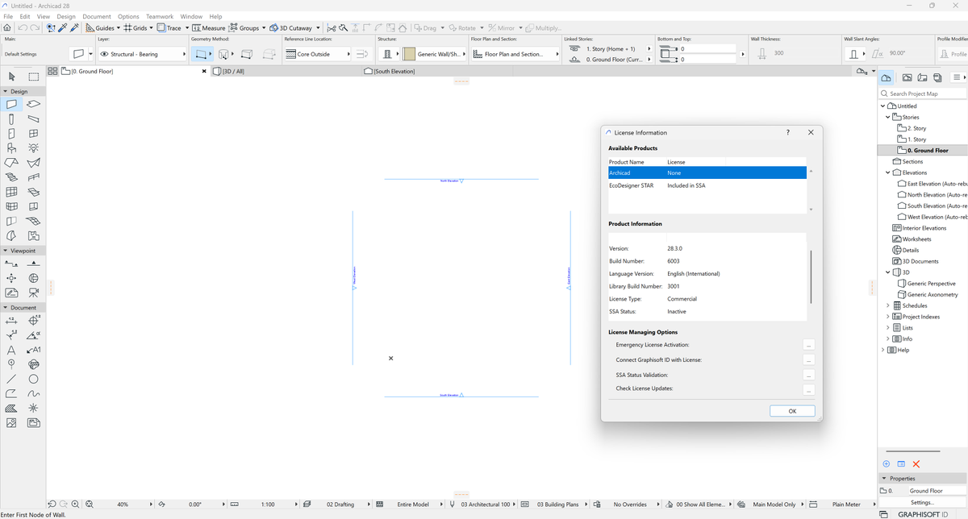Open the 3D Cutaway tool
Viewport: 968px width, 519px height.
click(292, 27)
